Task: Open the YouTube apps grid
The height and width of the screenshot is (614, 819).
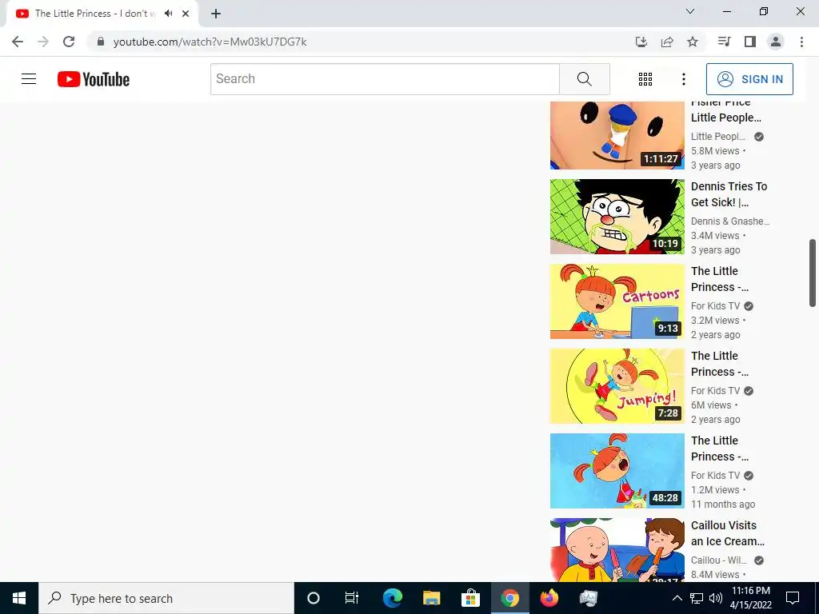Action: click(645, 79)
